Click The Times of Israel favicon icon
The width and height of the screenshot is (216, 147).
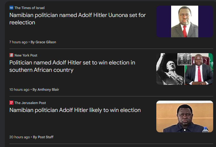(11, 8)
